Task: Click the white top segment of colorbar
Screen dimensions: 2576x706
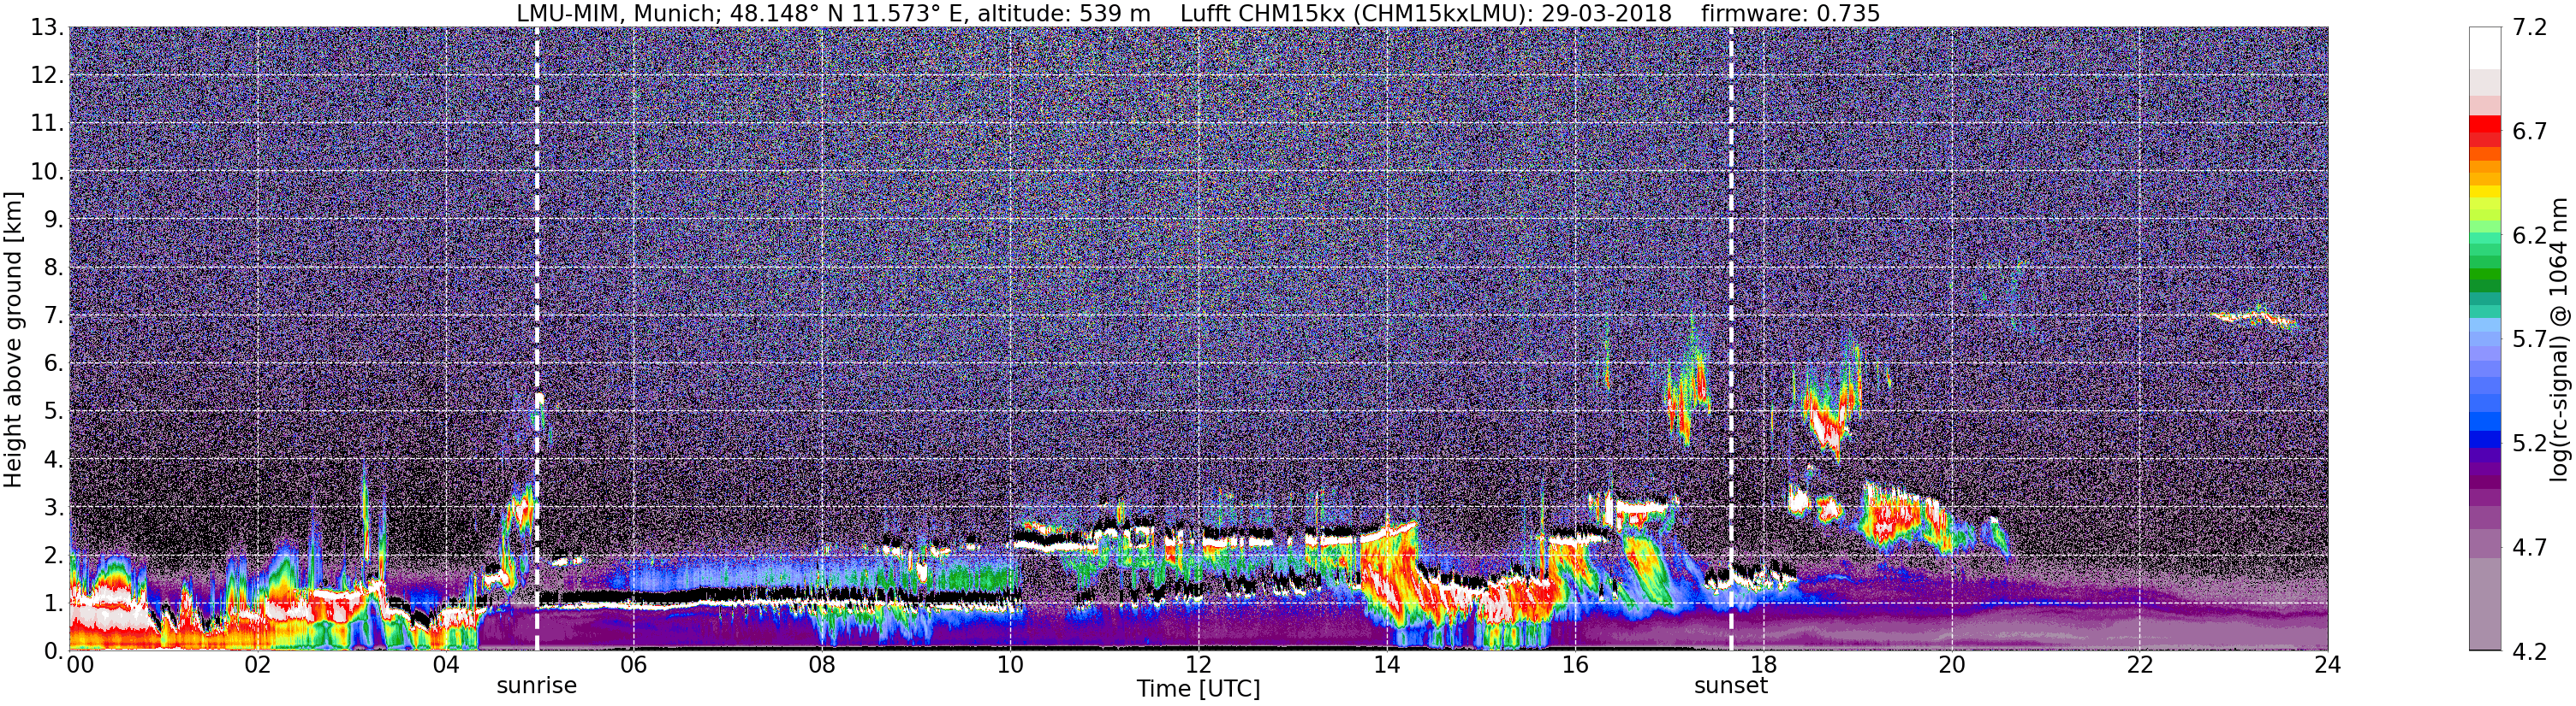Action: pyautogui.click(x=2485, y=48)
